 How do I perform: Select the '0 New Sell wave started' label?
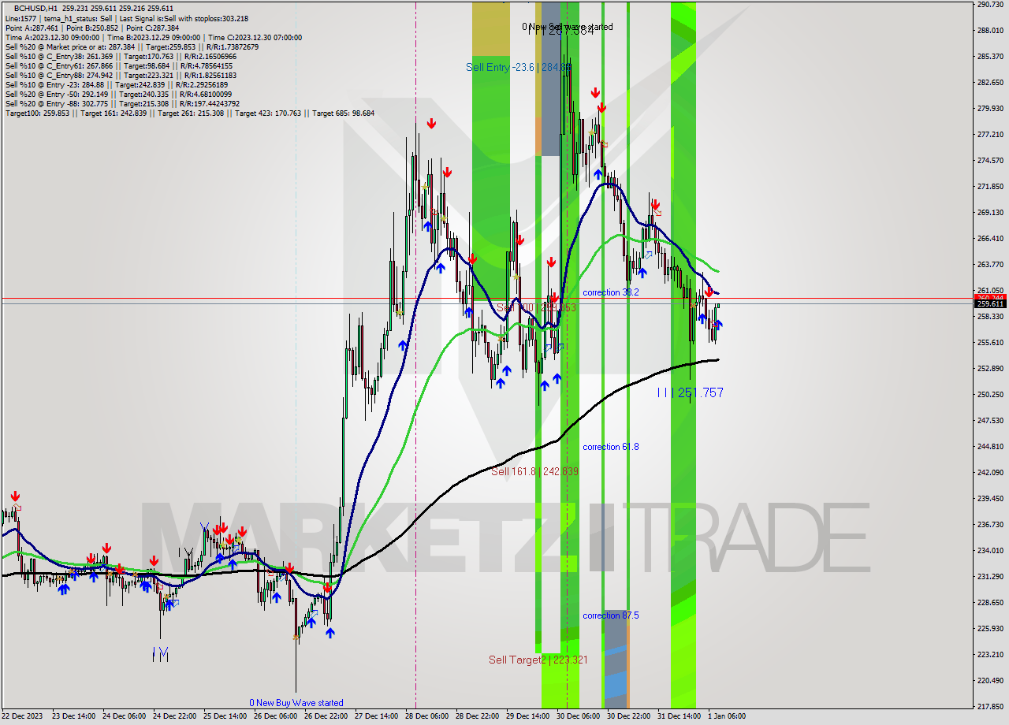coord(567,26)
